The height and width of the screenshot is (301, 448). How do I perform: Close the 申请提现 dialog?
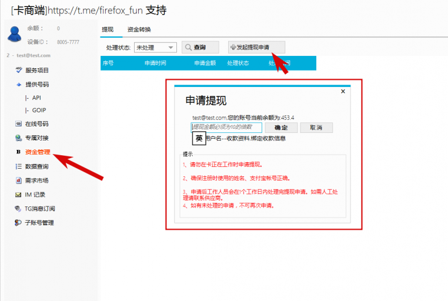(x=343, y=91)
